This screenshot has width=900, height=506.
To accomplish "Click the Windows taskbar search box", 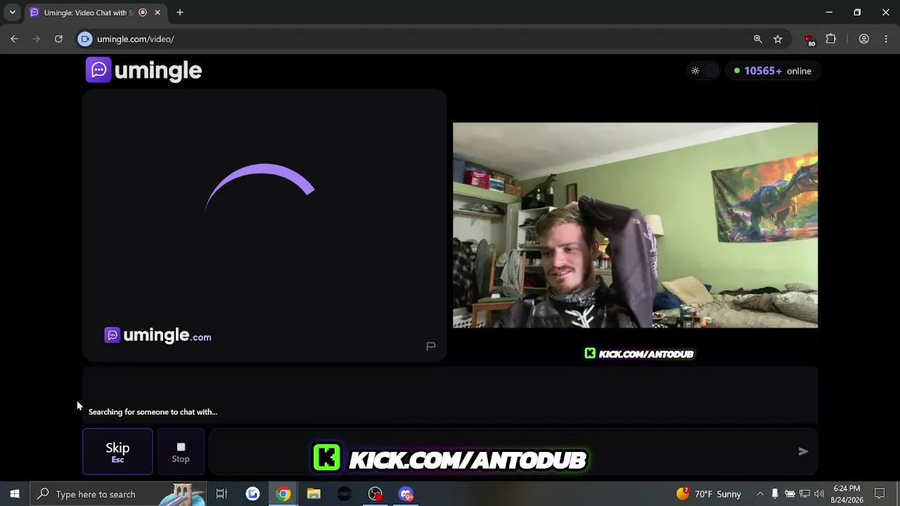I will click(117, 494).
